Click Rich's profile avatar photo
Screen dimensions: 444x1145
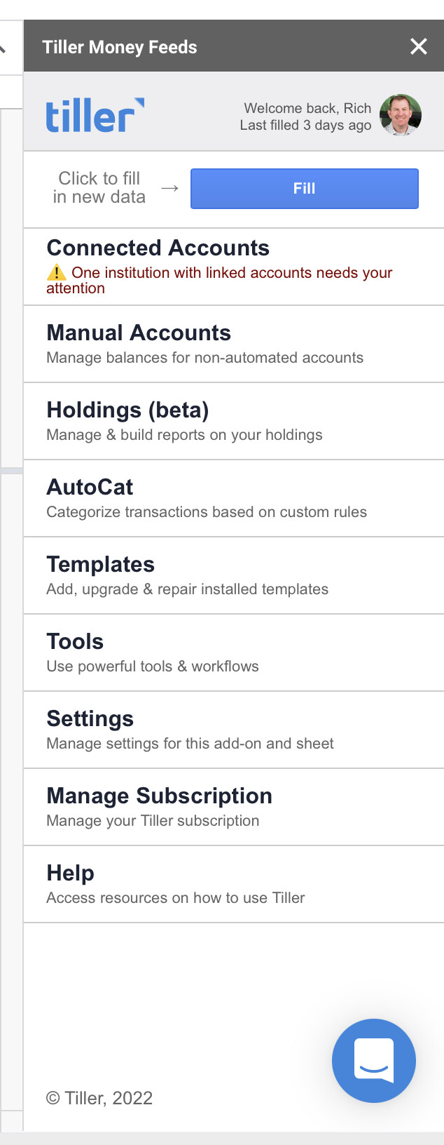[401, 115]
